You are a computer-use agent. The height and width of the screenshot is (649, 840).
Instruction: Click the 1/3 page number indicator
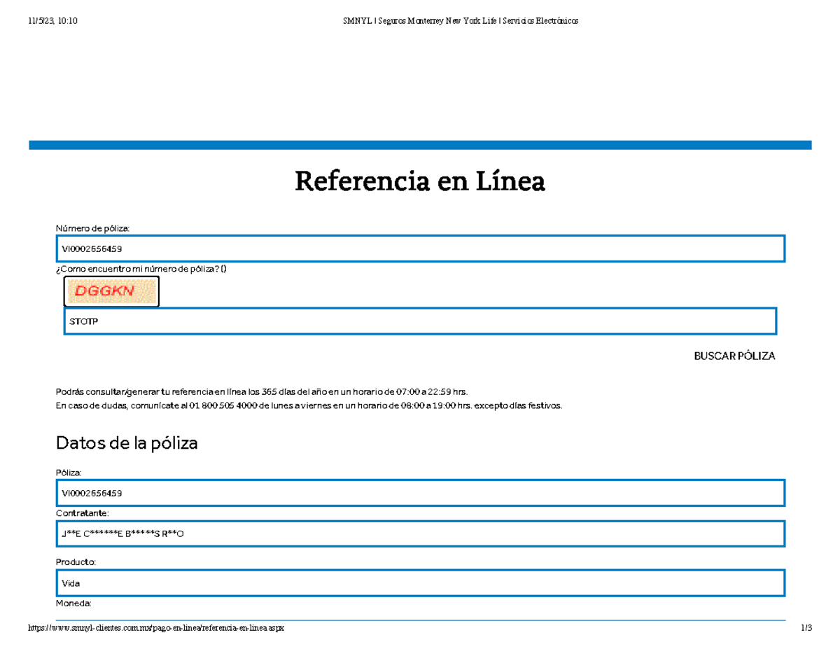click(x=806, y=629)
